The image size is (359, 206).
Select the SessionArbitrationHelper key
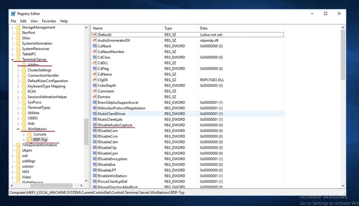tap(47, 97)
